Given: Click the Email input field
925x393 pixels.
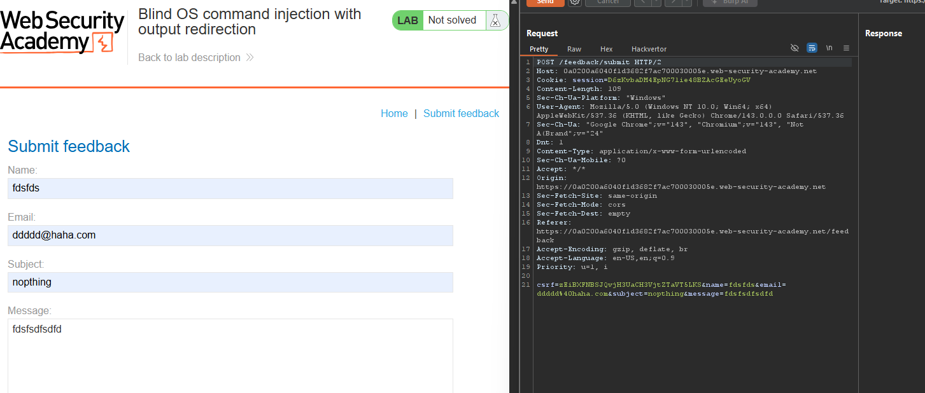Looking at the screenshot, I should coord(230,235).
